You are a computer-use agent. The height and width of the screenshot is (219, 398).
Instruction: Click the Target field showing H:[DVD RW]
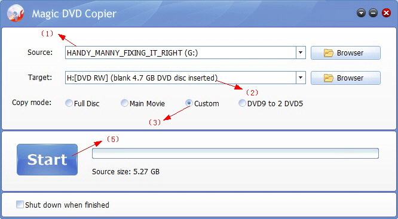tap(180, 78)
